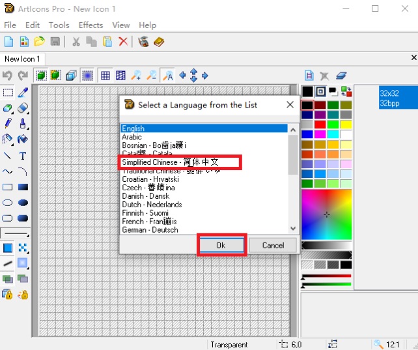Pick the cyan palette swatch
The height and width of the screenshot is (350, 418).
click(333, 134)
